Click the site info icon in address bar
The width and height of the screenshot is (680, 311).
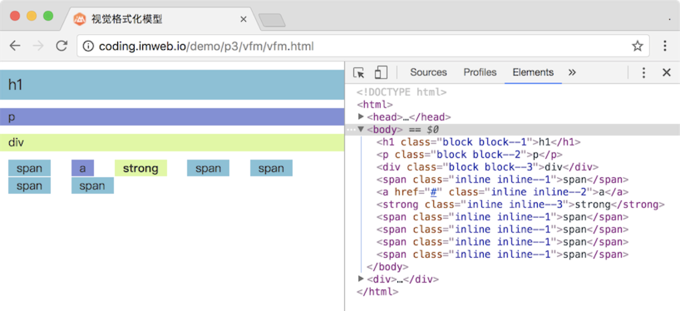coord(88,46)
